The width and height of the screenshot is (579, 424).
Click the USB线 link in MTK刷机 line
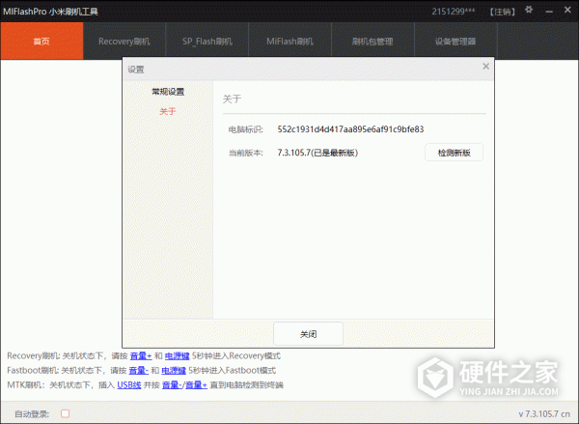tap(129, 384)
